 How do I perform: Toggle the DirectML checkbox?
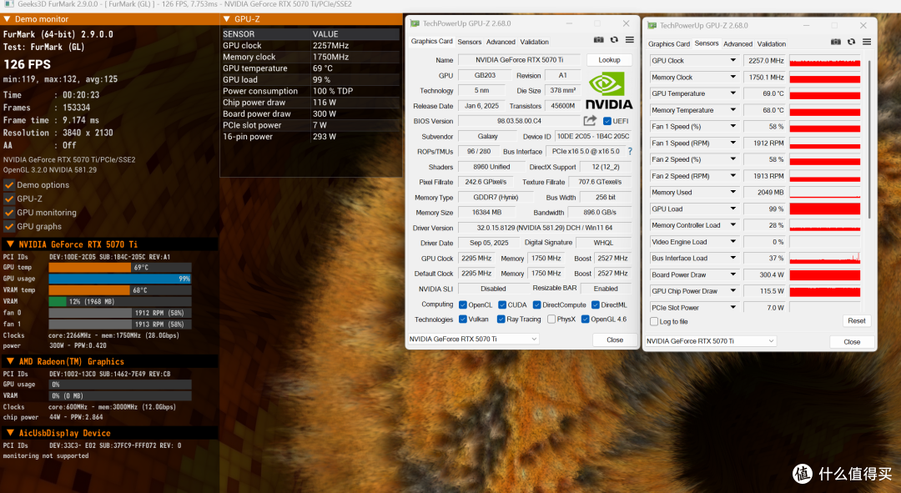596,305
